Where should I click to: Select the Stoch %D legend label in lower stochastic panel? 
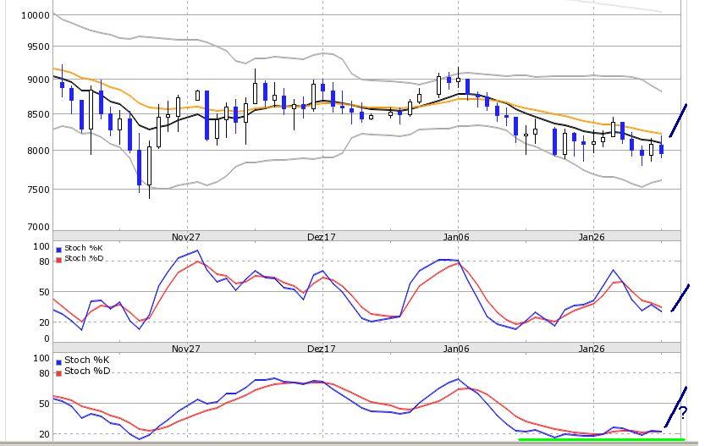[x=87, y=371]
